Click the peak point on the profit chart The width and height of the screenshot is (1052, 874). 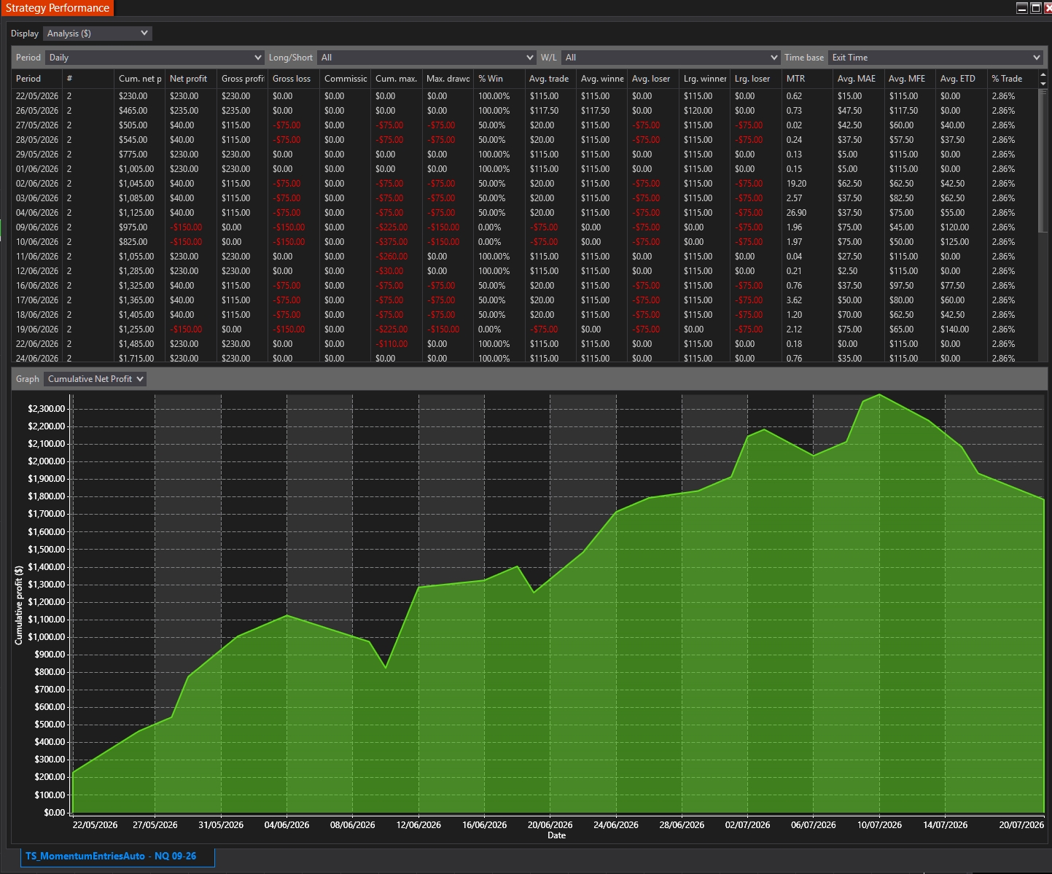(x=880, y=394)
